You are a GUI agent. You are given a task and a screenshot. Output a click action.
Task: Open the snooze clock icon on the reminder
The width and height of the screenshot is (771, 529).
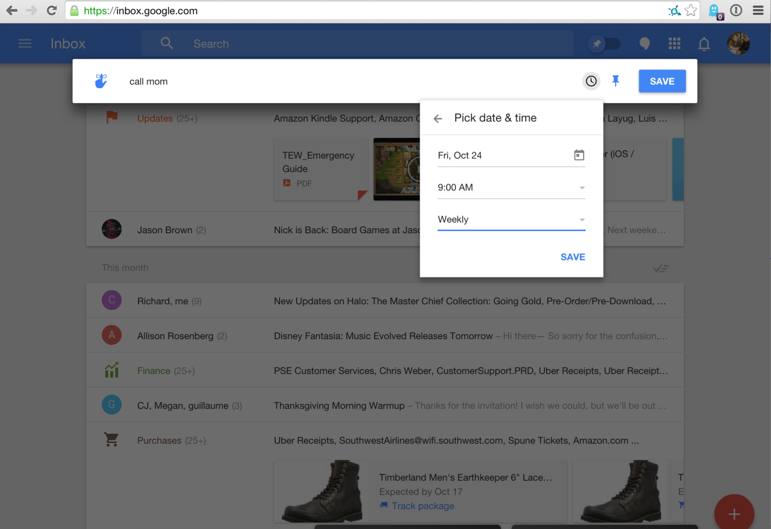pos(591,81)
